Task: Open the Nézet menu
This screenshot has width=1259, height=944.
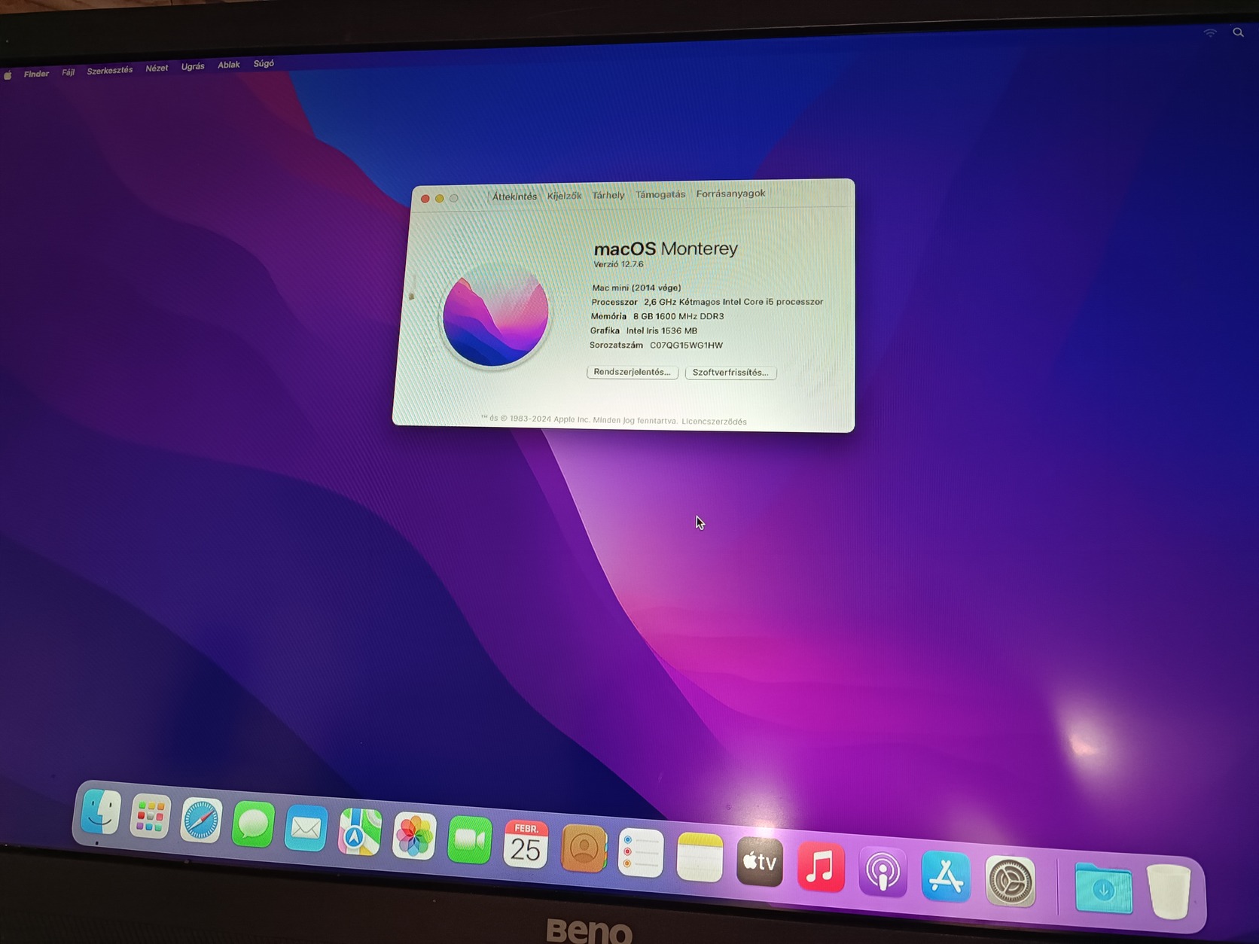Action: 157,68
